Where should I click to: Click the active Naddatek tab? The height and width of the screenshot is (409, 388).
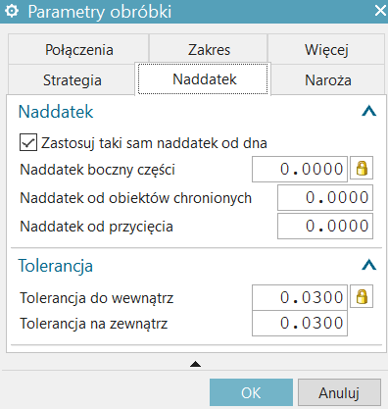pyautogui.click(x=203, y=79)
